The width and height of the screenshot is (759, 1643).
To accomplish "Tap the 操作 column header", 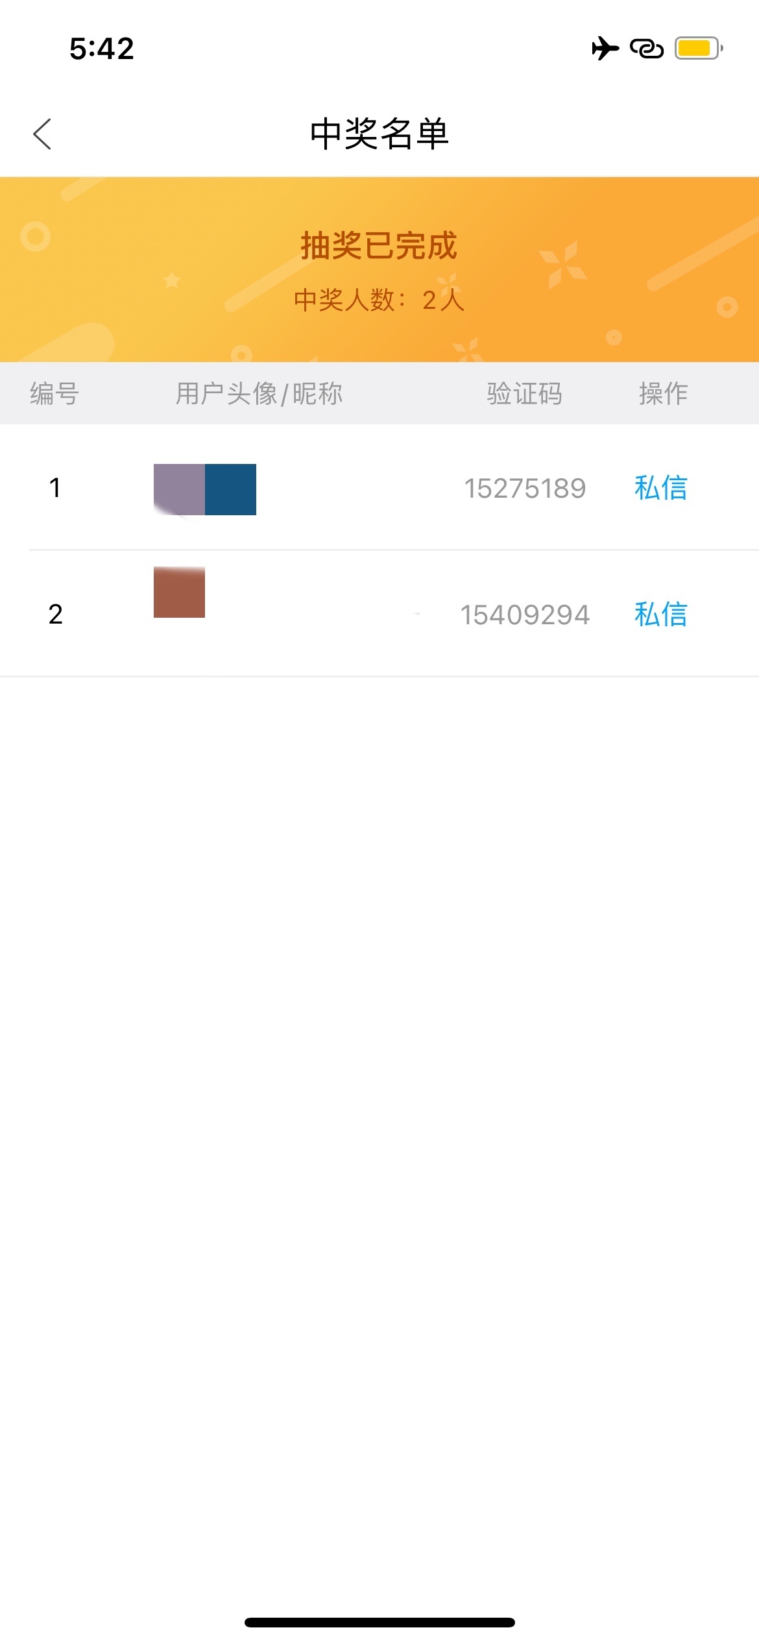I will [663, 393].
